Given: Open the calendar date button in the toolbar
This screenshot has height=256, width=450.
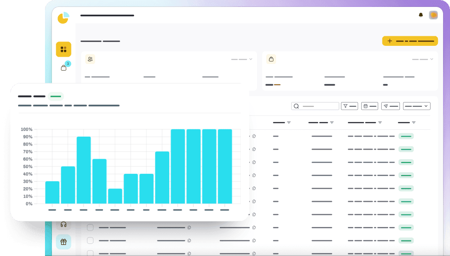Looking at the screenshot, I should [x=370, y=106].
